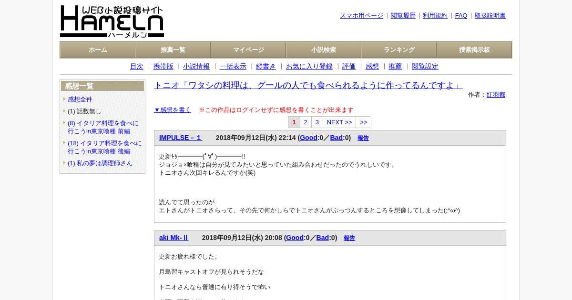The height and width of the screenshot is (300, 572).
Task: Open 閲覧設定 settings link
Action: click(425, 67)
